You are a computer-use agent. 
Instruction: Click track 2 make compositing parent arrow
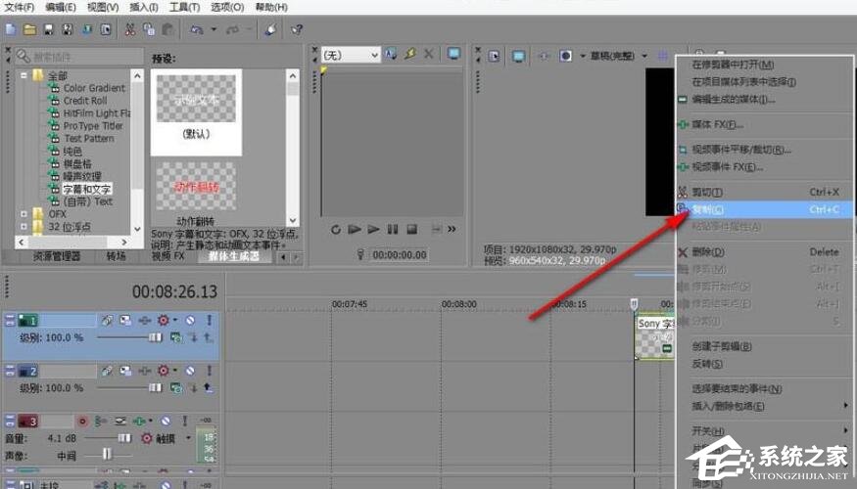click(x=209, y=388)
